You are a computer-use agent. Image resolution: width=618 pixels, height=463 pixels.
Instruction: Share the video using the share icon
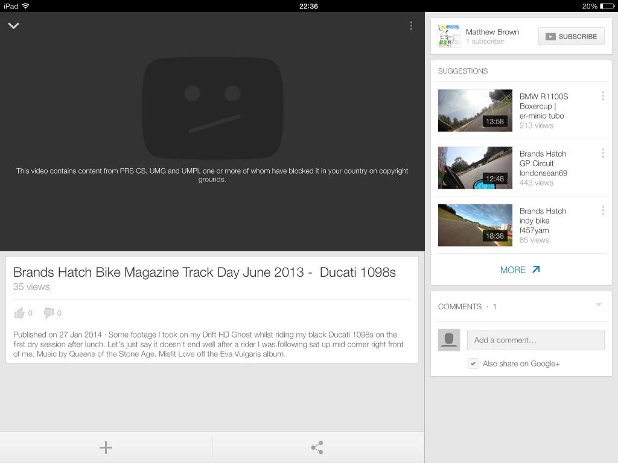[317, 448]
